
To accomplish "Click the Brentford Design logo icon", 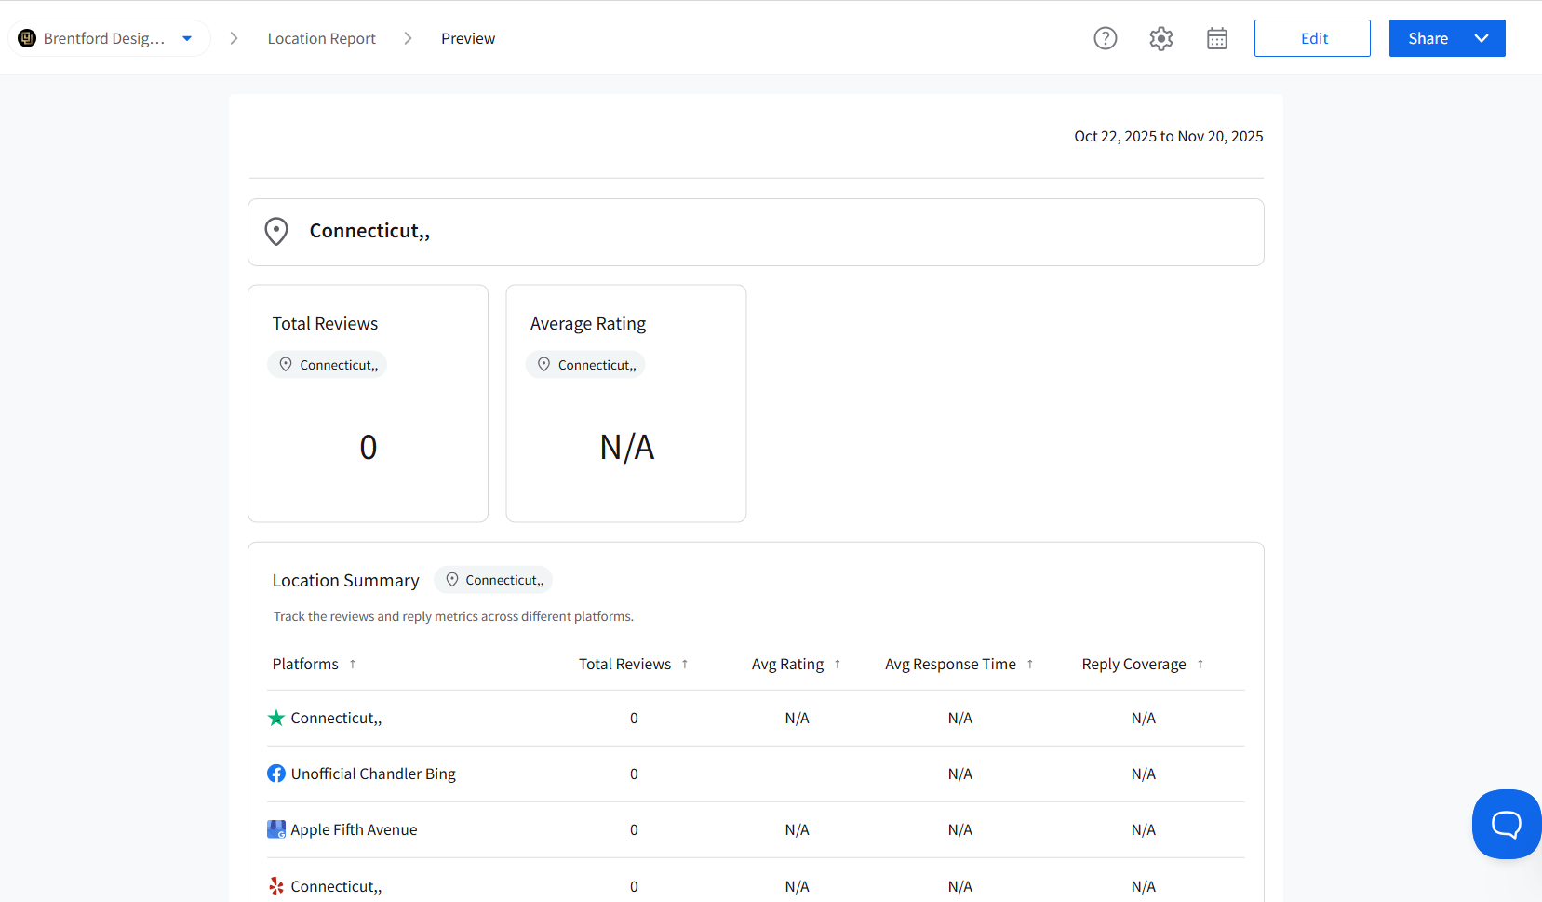I will 27,38.
